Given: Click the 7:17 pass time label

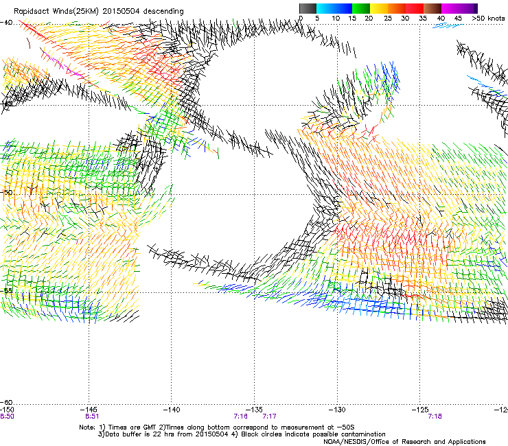Looking at the screenshot, I should pyautogui.click(x=270, y=416).
